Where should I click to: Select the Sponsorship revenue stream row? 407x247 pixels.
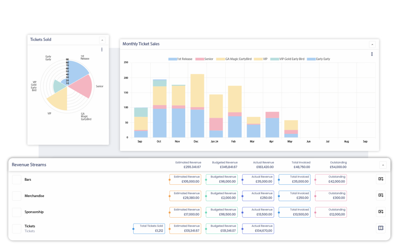click(34, 212)
